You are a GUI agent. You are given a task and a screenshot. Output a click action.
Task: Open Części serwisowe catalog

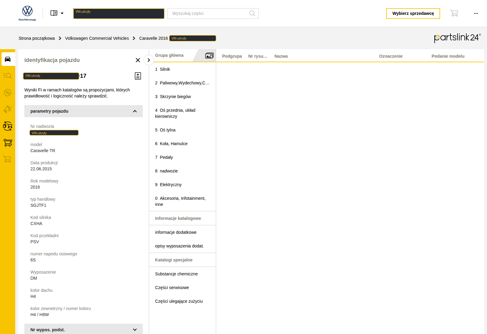click(x=182, y=288)
